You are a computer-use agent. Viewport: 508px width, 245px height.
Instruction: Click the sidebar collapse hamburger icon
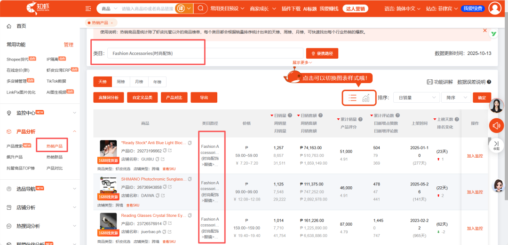[88, 9]
